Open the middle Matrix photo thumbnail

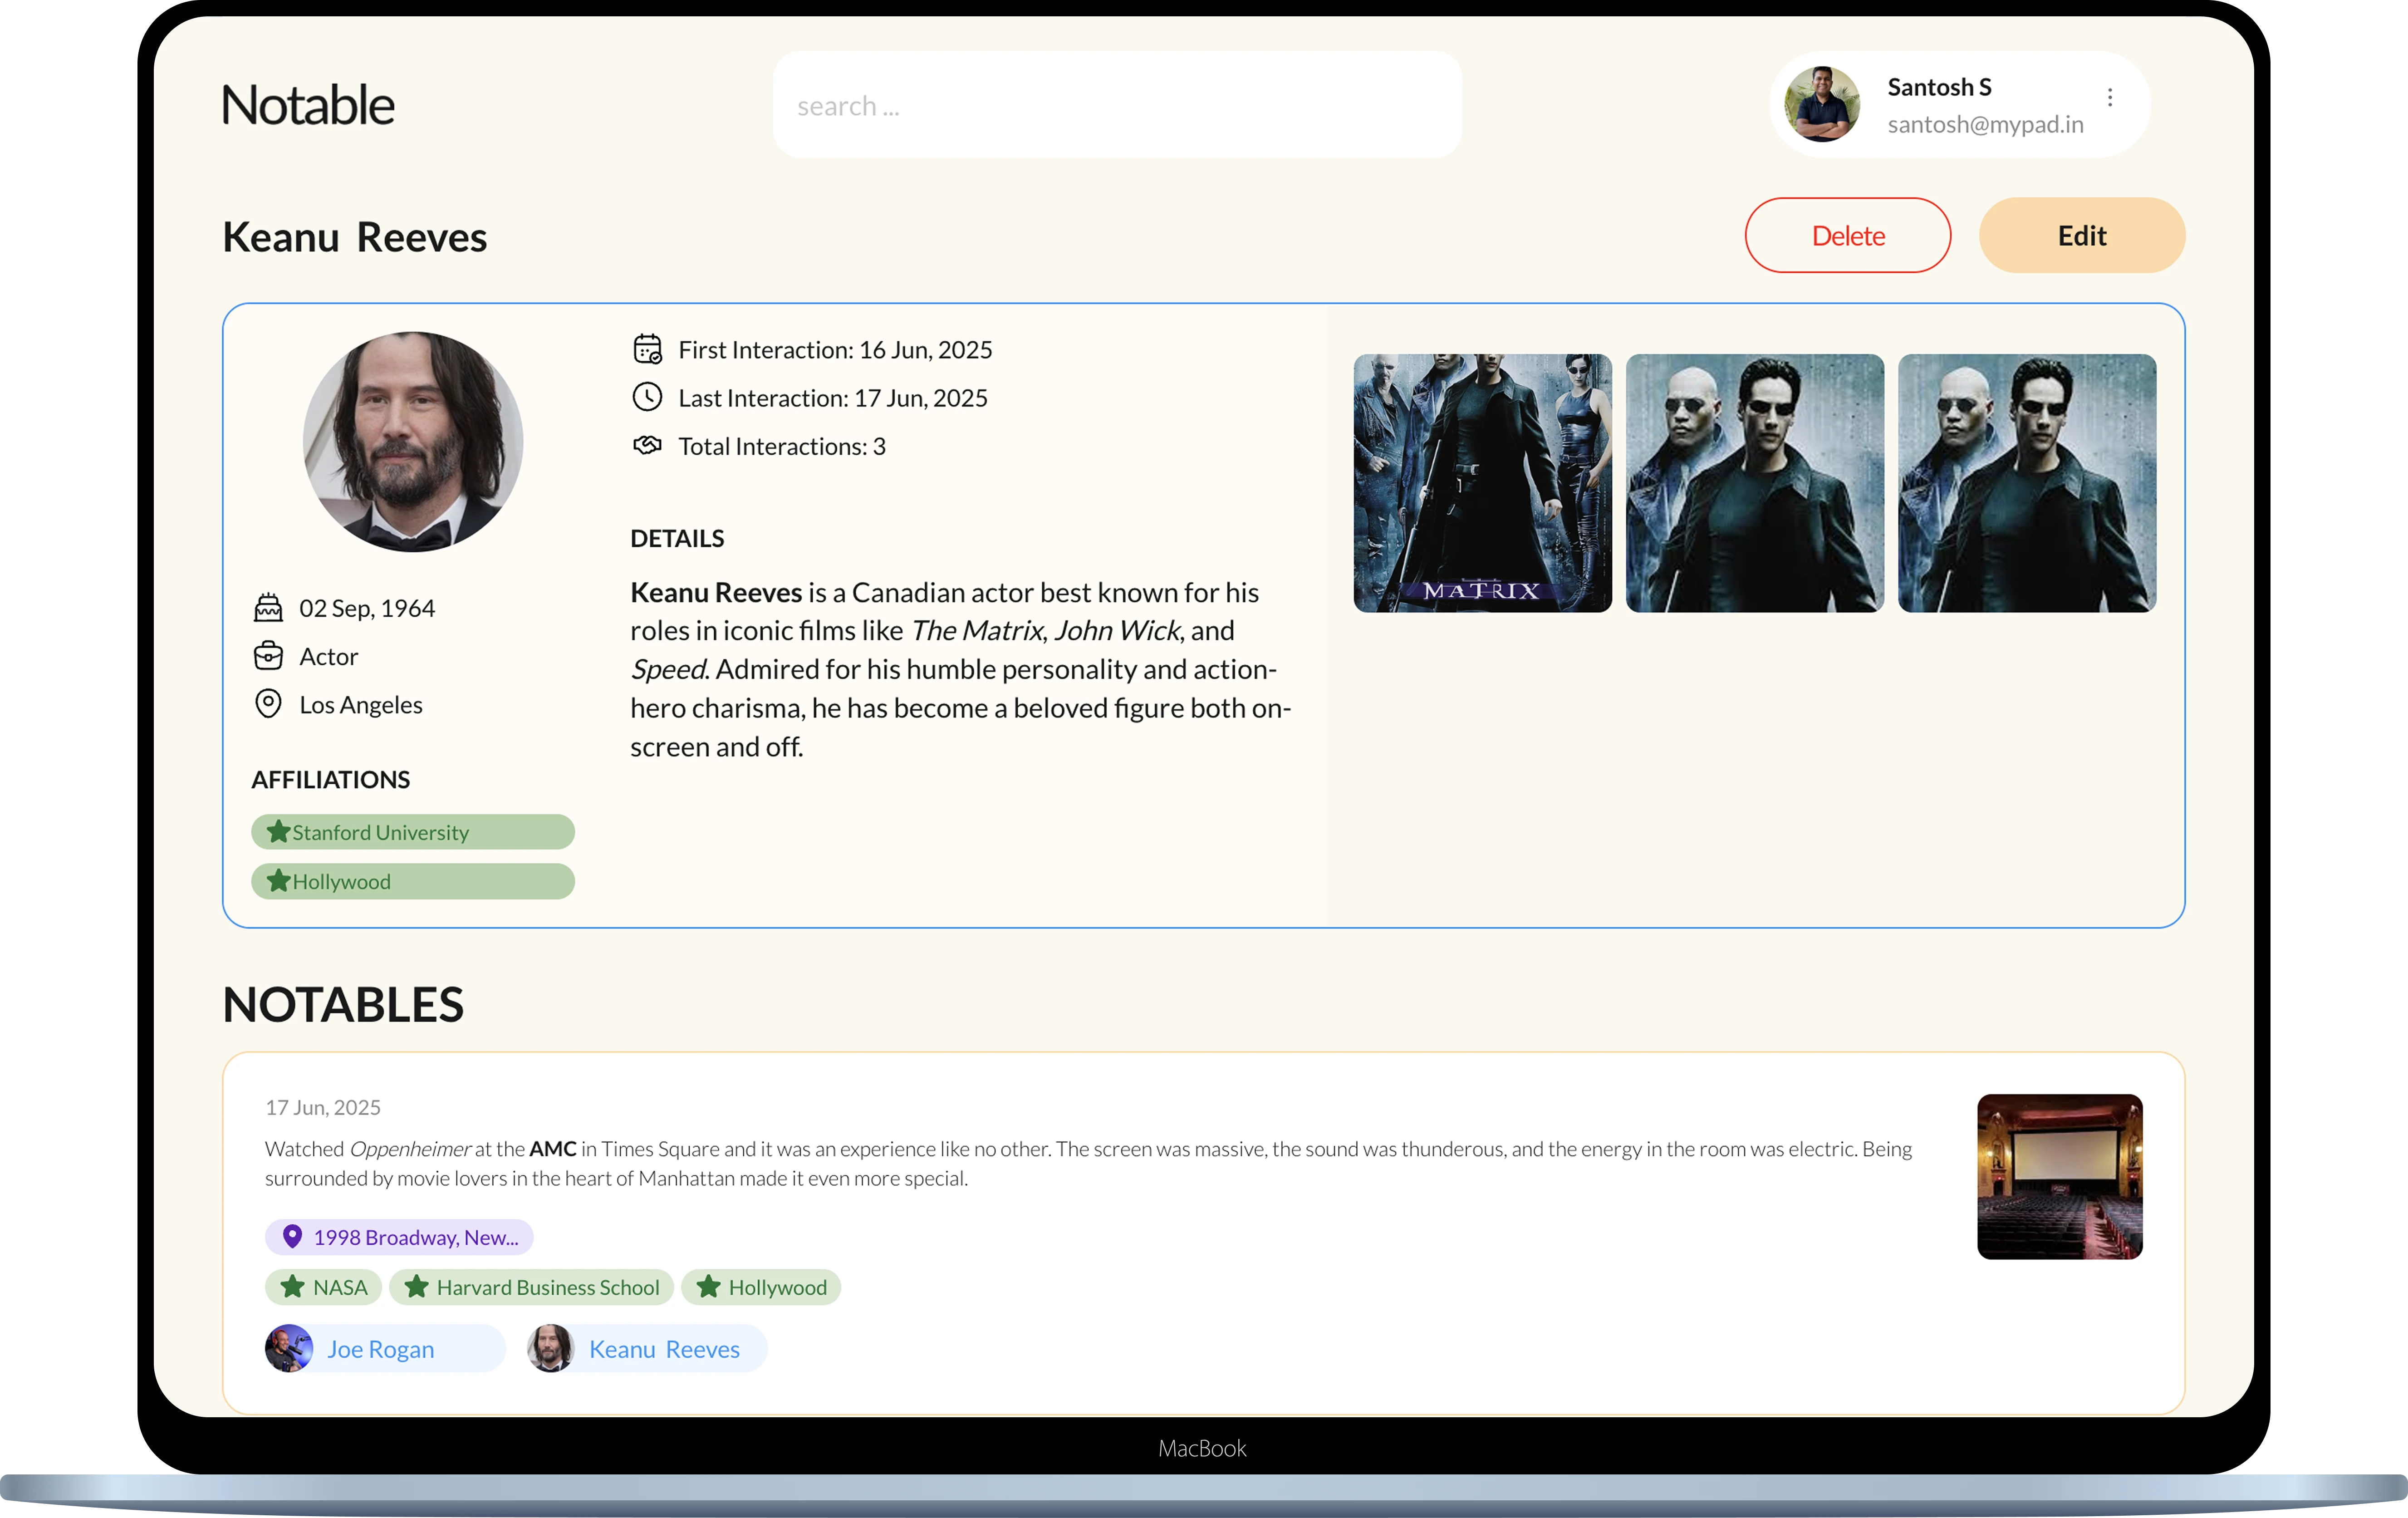point(1755,482)
